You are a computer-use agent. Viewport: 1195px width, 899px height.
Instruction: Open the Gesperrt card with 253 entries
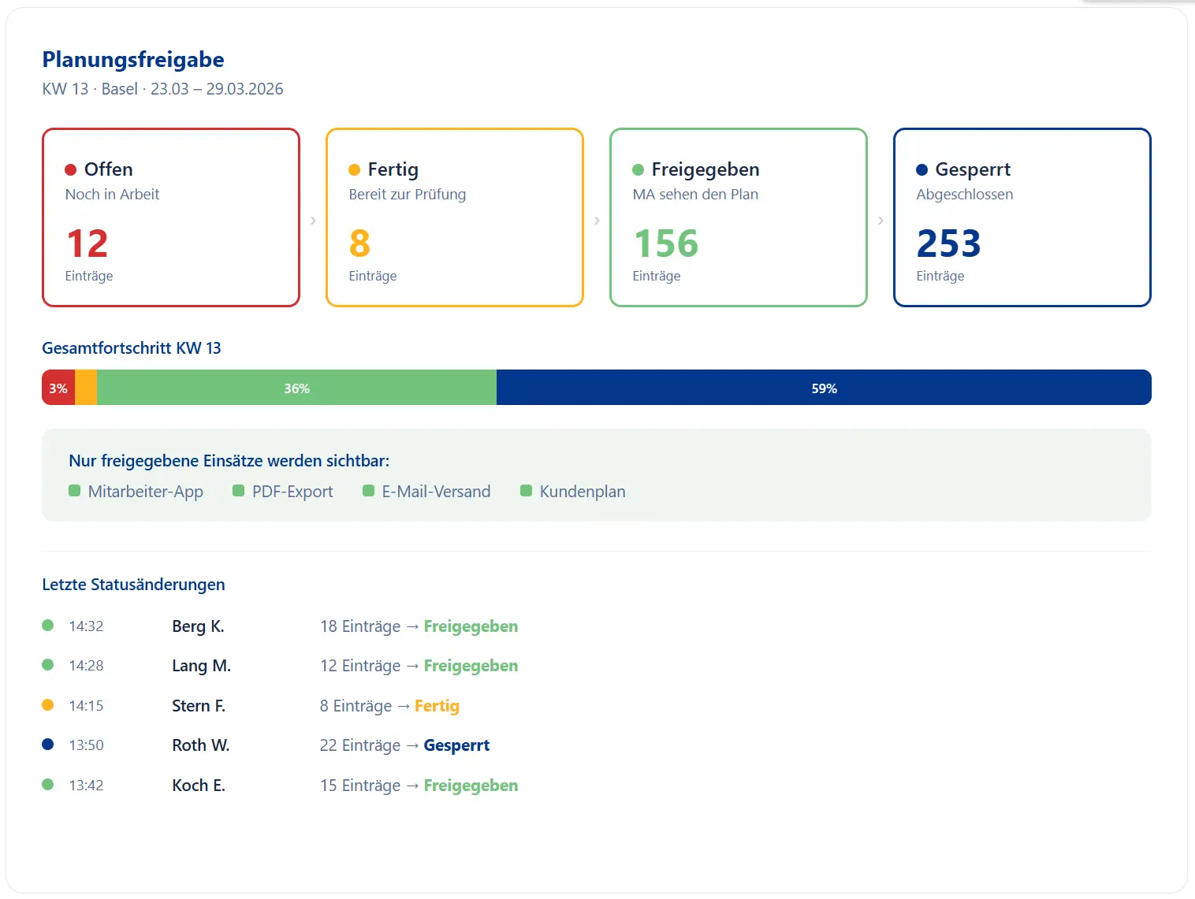point(1022,217)
